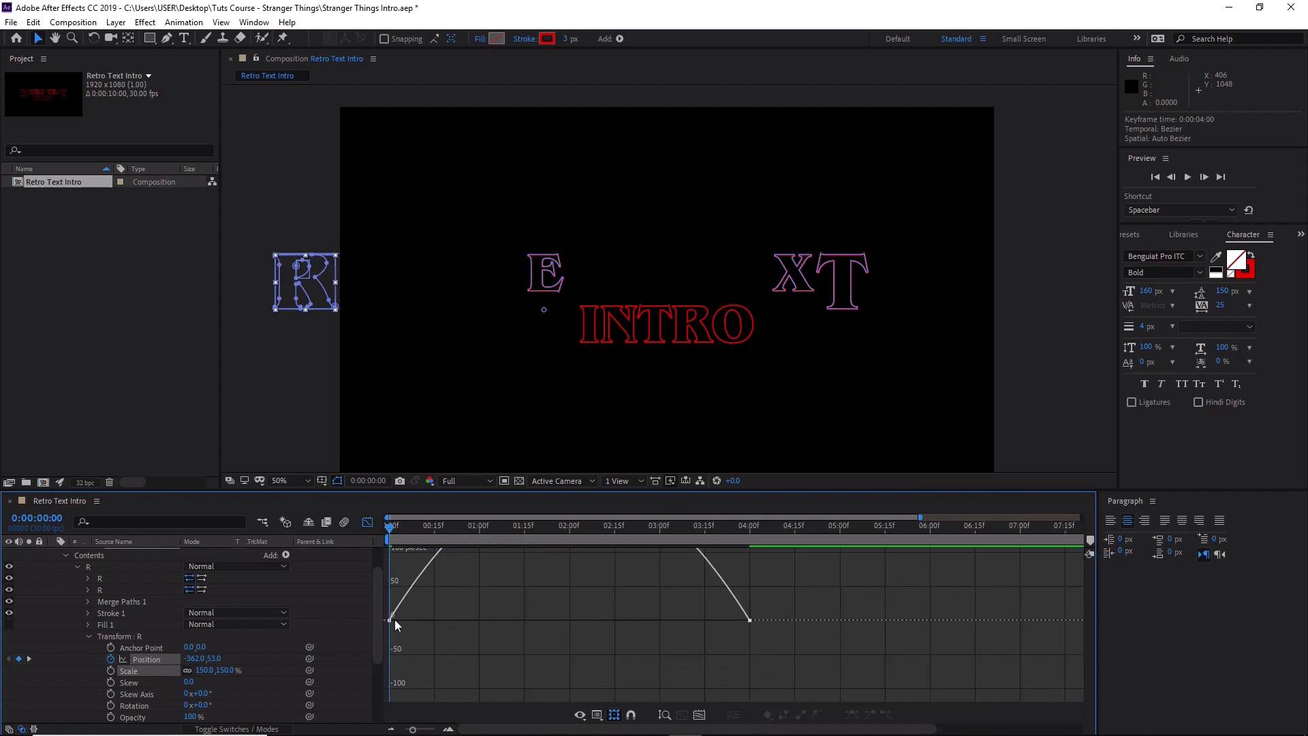Switch to the Audio tab
The width and height of the screenshot is (1308, 736).
pyautogui.click(x=1179, y=59)
